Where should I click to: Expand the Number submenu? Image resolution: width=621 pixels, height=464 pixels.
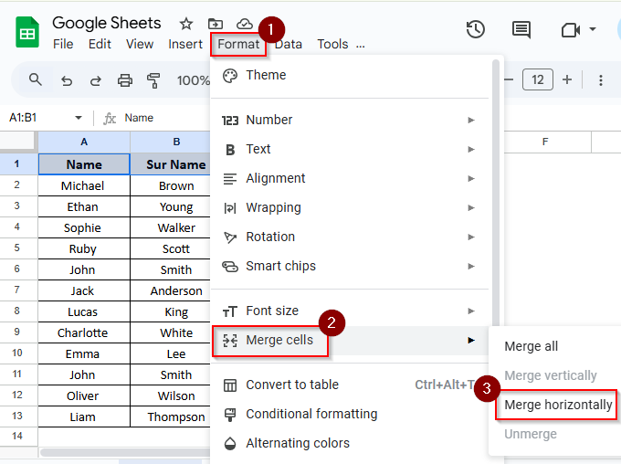pyautogui.click(x=471, y=120)
